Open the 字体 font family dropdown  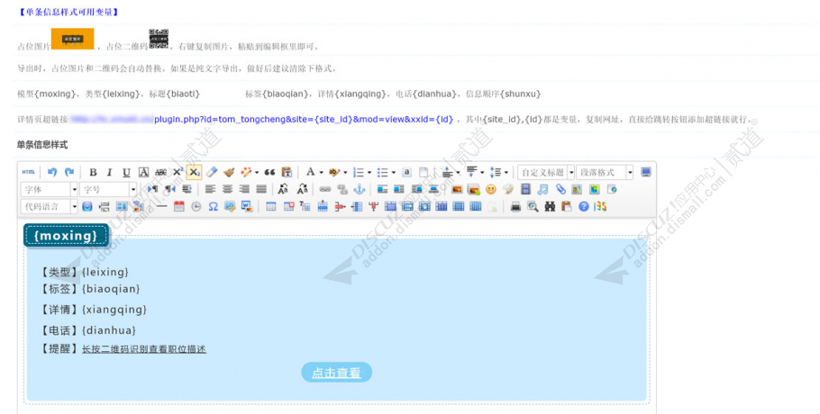click(x=73, y=189)
